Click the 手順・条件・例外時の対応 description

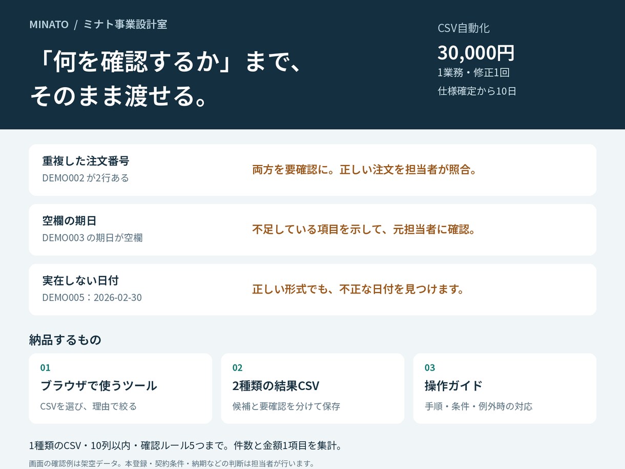[478, 406]
